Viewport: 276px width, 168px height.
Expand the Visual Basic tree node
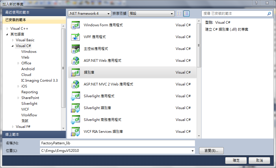pos(13,40)
